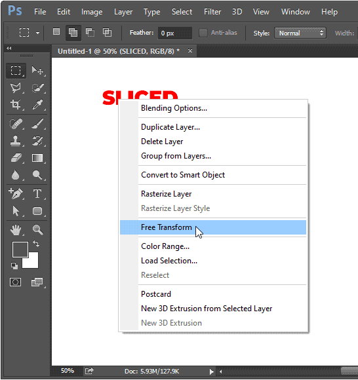Choose the Eraser tool
This screenshot has height=380, width=358.
point(16,158)
